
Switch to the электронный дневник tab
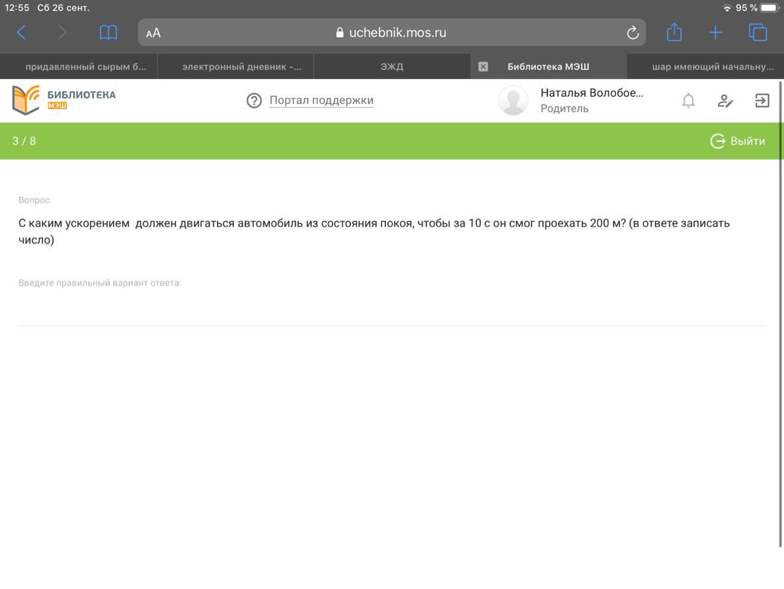point(242,67)
